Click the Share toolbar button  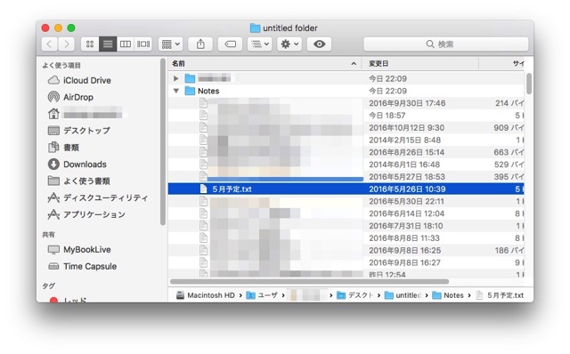coord(200,44)
